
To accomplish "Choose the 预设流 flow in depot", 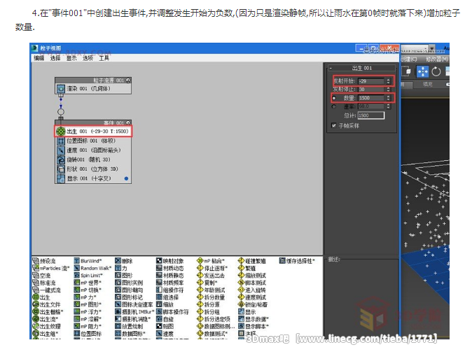I will [44, 261].
